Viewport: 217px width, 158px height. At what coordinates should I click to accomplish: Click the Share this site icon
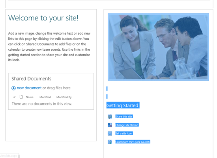[x=110, y=117]
